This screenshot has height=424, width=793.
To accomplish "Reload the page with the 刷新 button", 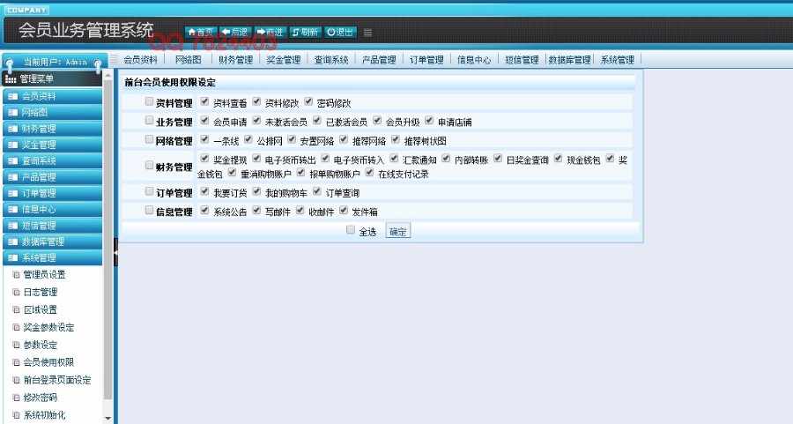I will tap(305, 32).
